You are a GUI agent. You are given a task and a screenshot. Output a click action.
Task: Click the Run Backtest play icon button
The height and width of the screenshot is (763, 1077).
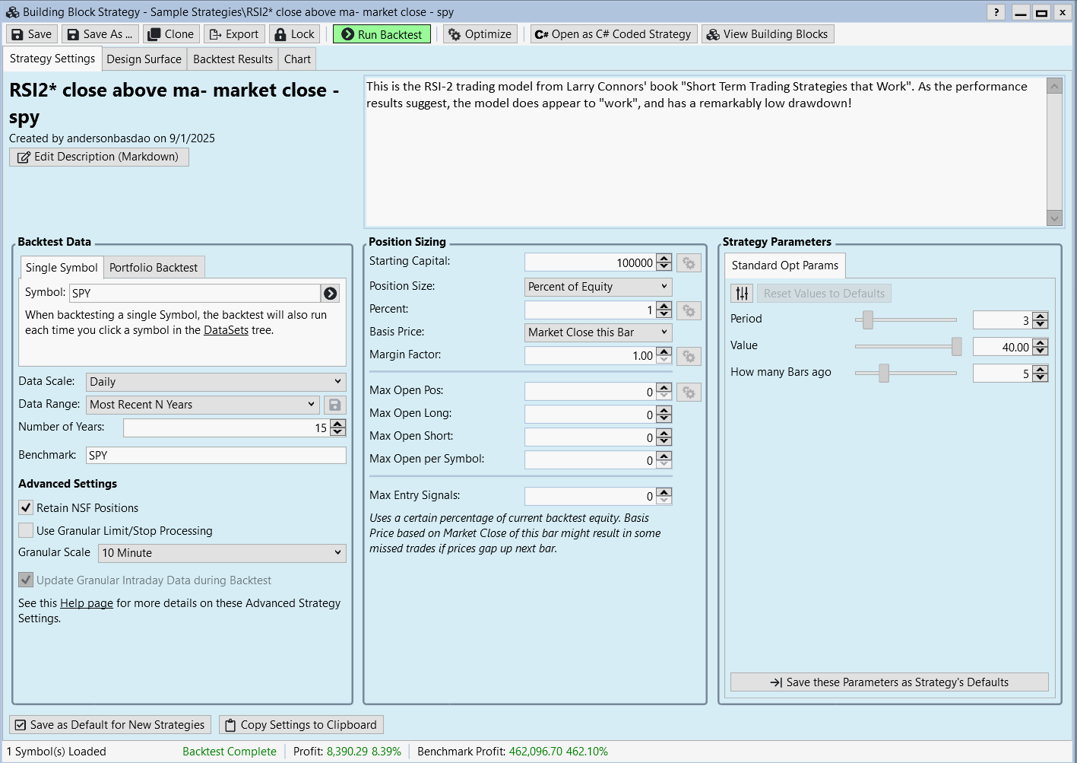pos(382,34)
